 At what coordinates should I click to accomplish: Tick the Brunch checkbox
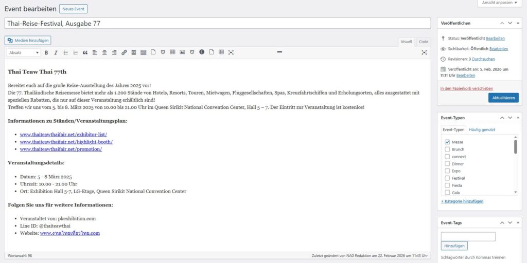click(447, 149)
